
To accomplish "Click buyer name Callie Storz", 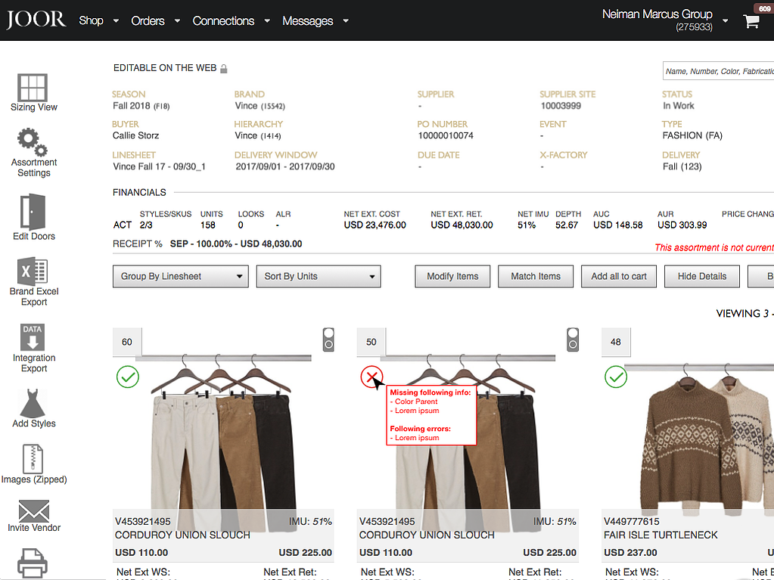I will (x=135, y=135).
